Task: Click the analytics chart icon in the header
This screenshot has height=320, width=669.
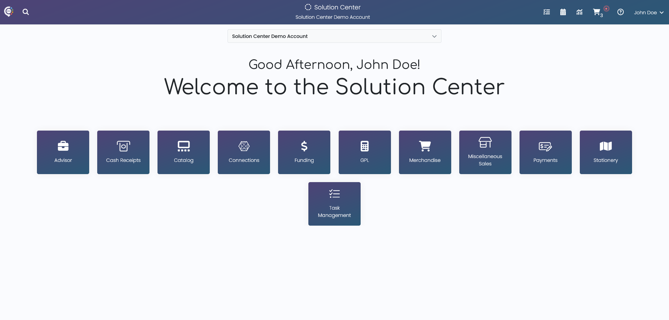Action: [x=579, y=12]
